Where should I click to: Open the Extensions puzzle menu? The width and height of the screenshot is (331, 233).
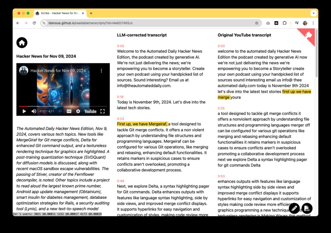pyautogui.click(x=285, y=23)
